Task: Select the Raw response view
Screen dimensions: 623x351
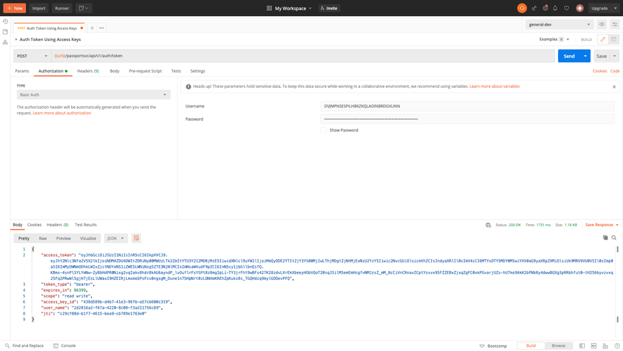Action: pyautogui.click(x=43, y=238)
